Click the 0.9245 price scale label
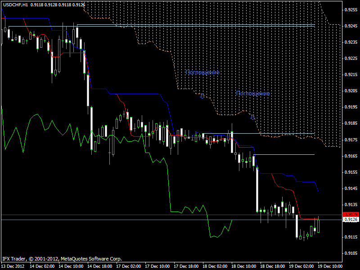Viewport: 360px width, 270px height. (x=351, y=26)
